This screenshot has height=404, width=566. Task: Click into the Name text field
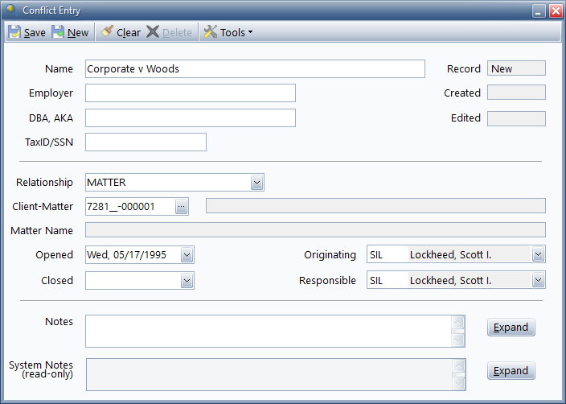254,69
